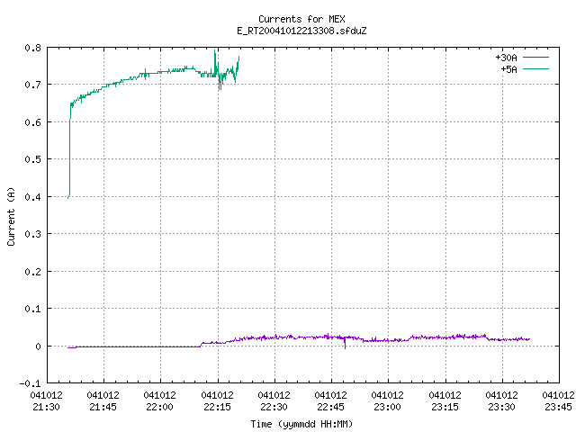The width and height of the screenshot is (576, 432).
Task: Click the 22:30 x-axis time label
Action: (274, 407)
